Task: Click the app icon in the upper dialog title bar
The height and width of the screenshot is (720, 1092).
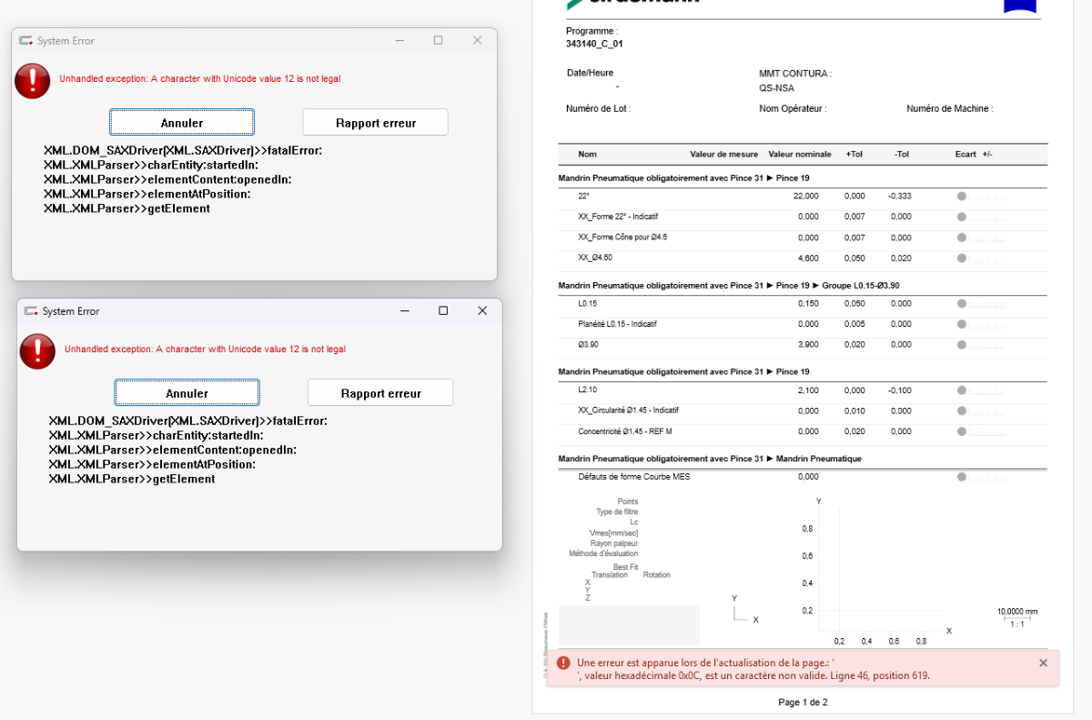Action: coord(25,41)
